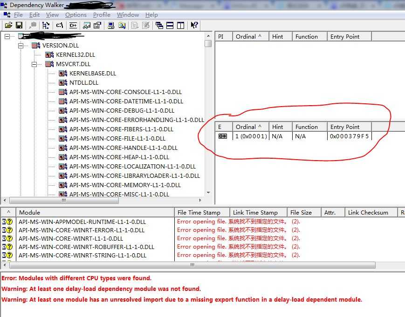Viewport: 405px width, 317px height.
Task: Click warning icon for API-MS-WIN-CORE-WINRT-STRING-L1-1-0.DLL
Action: (7, 255)
